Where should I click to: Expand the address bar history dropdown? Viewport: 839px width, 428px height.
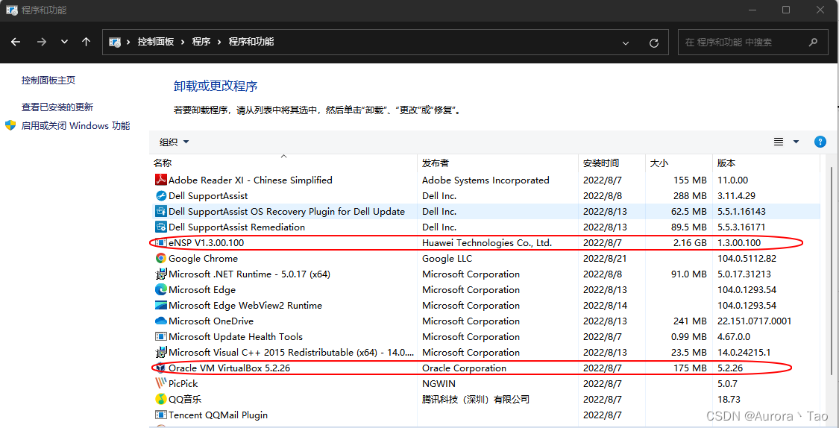pos(626,43)
